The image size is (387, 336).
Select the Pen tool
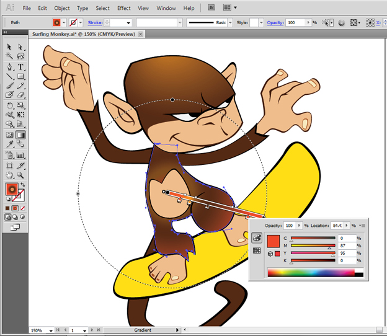[x=9, y=67]
